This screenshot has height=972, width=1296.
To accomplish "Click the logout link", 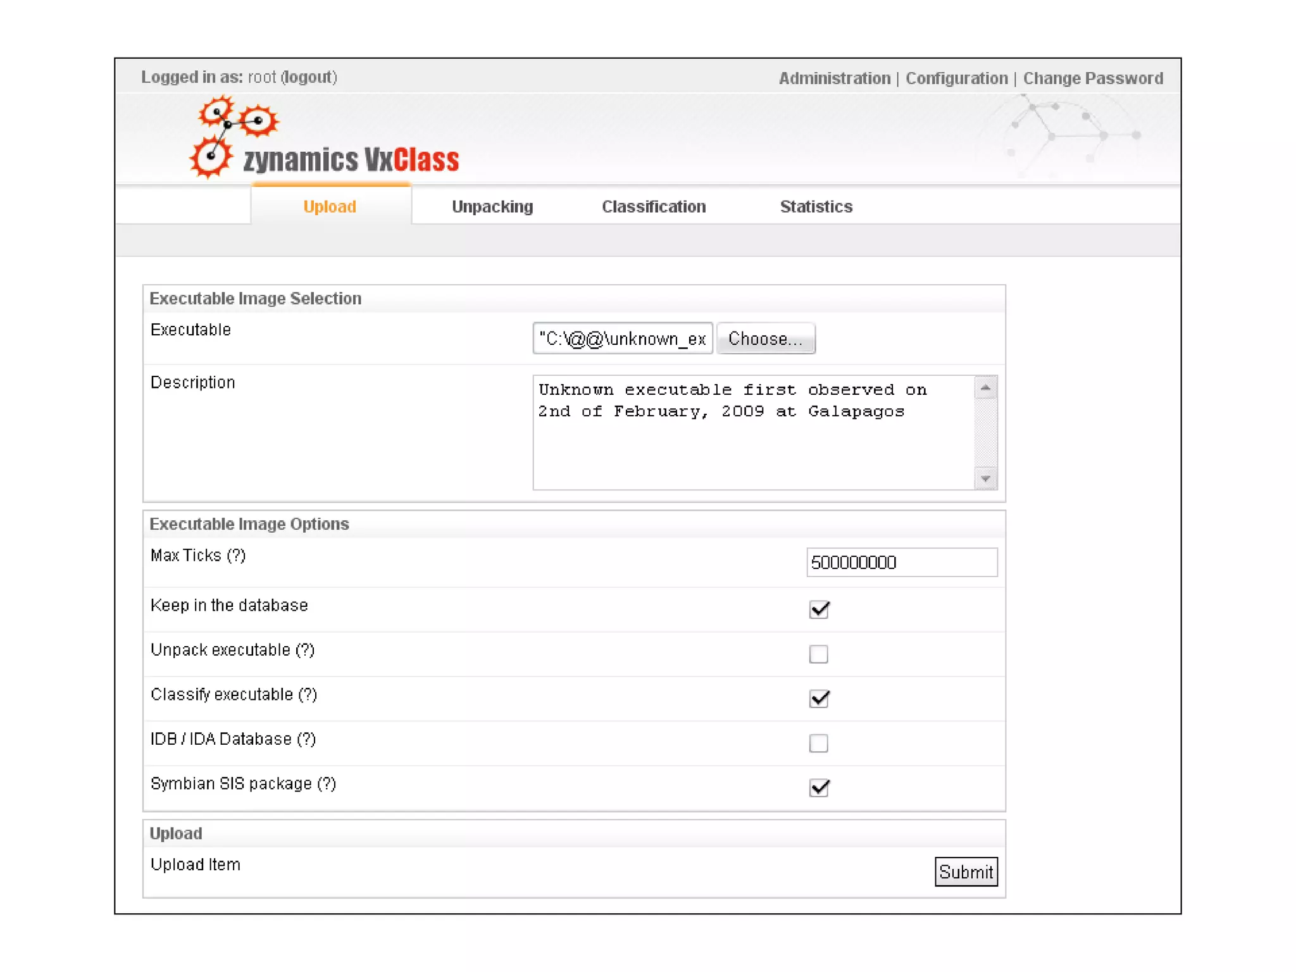I will (x=309, y=77).
